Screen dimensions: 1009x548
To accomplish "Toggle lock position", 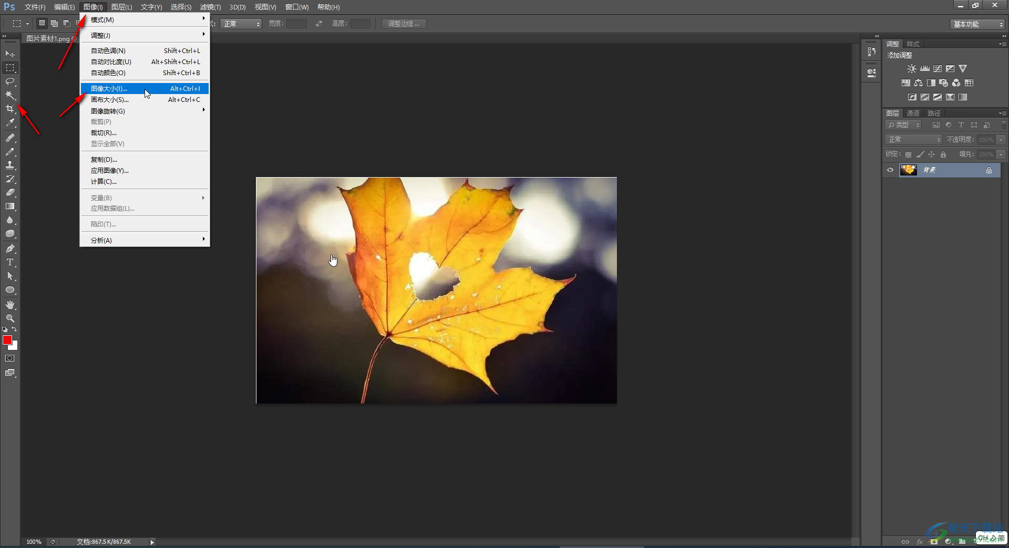I will tap(931, 154).
